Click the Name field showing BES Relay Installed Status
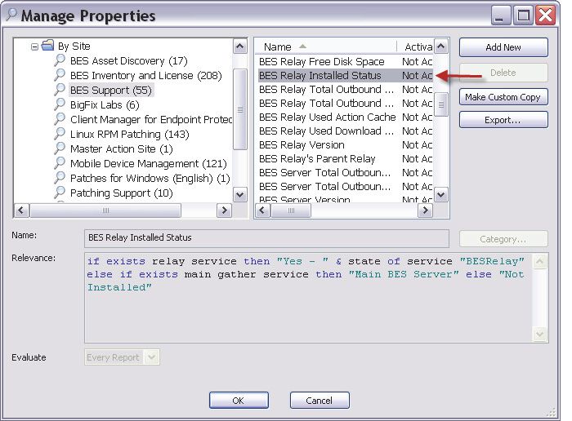This screenshot has height=421, width=572. click(x=266, y=237)
